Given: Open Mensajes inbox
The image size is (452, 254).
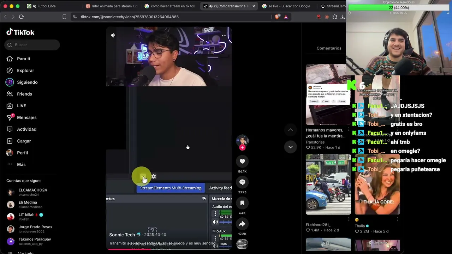Looking at the screenshot, I should pyautogui.click(x=26, y=117).
